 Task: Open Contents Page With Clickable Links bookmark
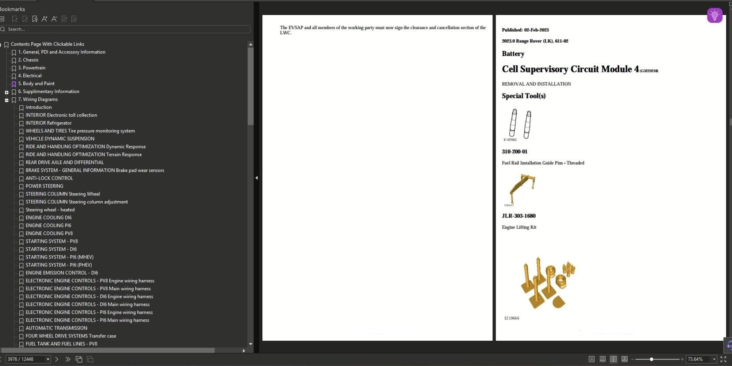[47, 44]
